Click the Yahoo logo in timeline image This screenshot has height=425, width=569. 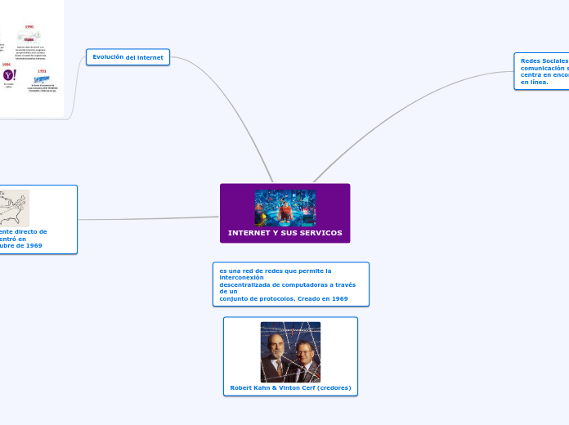(x=10, y=75)
